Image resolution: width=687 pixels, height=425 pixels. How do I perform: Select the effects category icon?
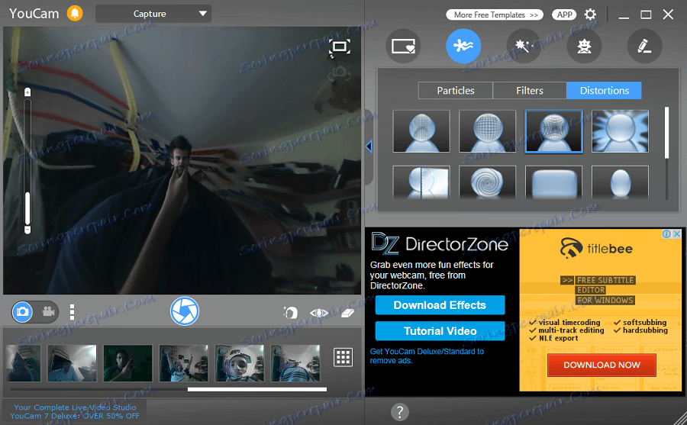click(x=463, y=46)
